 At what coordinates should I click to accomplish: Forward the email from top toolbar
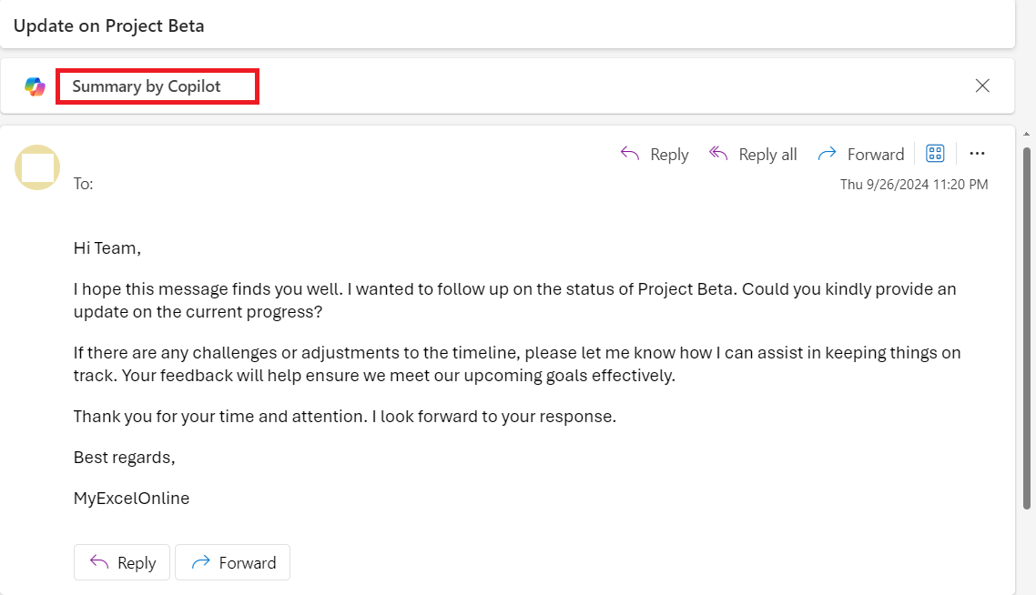861,155
